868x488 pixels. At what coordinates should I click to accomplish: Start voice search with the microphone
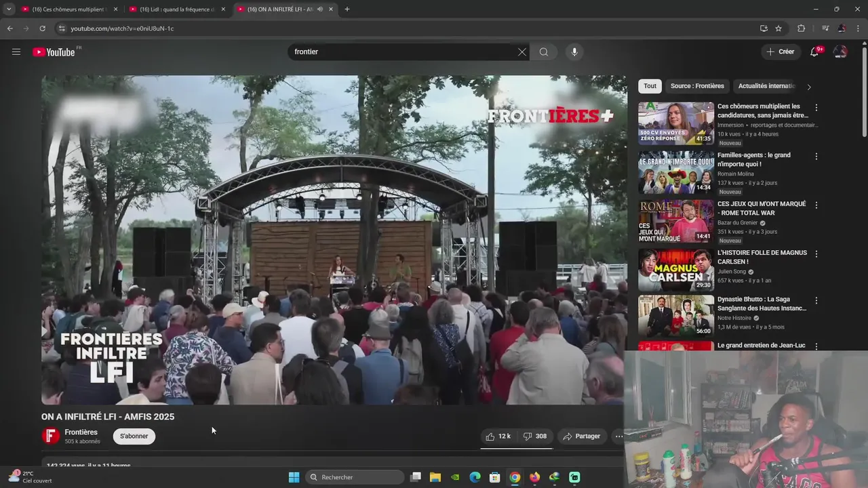(574, 52)
